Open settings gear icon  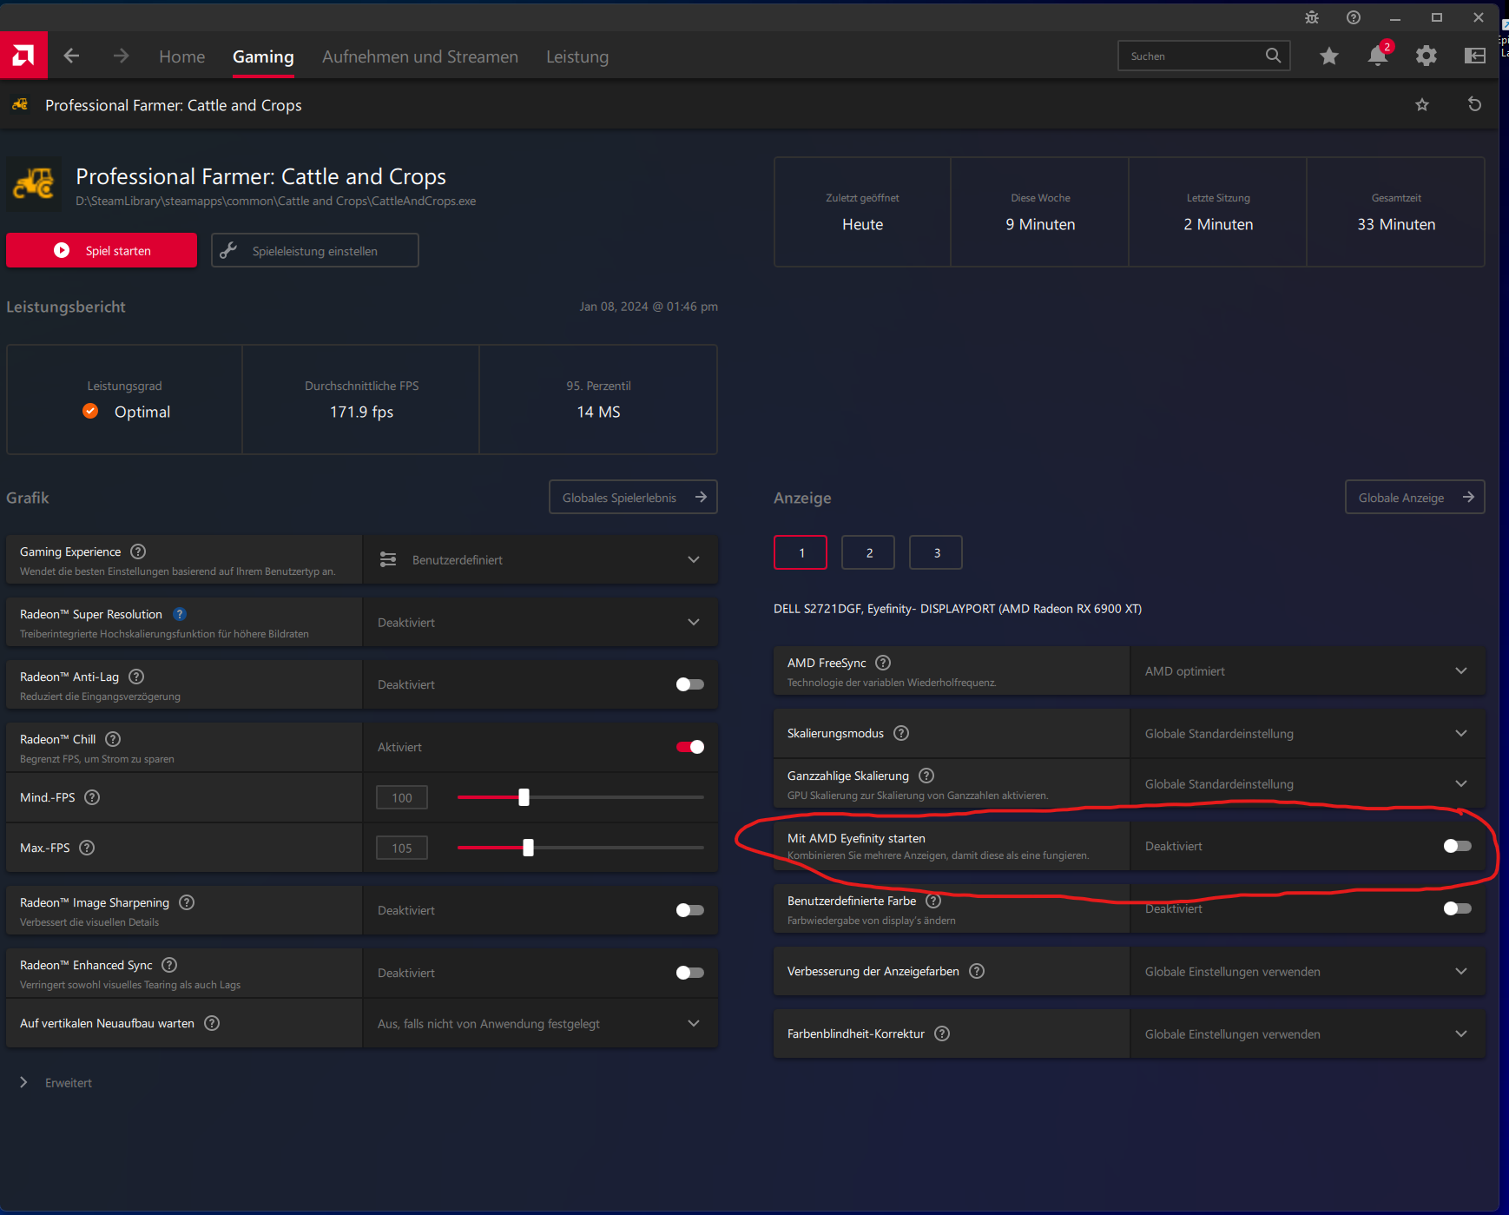(1426, 56)
